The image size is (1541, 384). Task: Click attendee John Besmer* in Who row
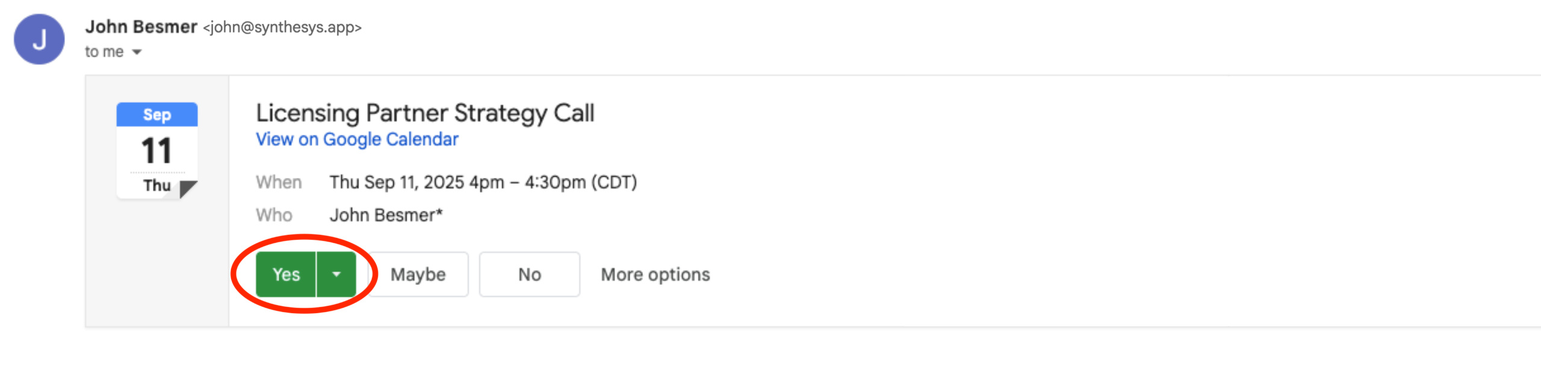click(386, 215)
